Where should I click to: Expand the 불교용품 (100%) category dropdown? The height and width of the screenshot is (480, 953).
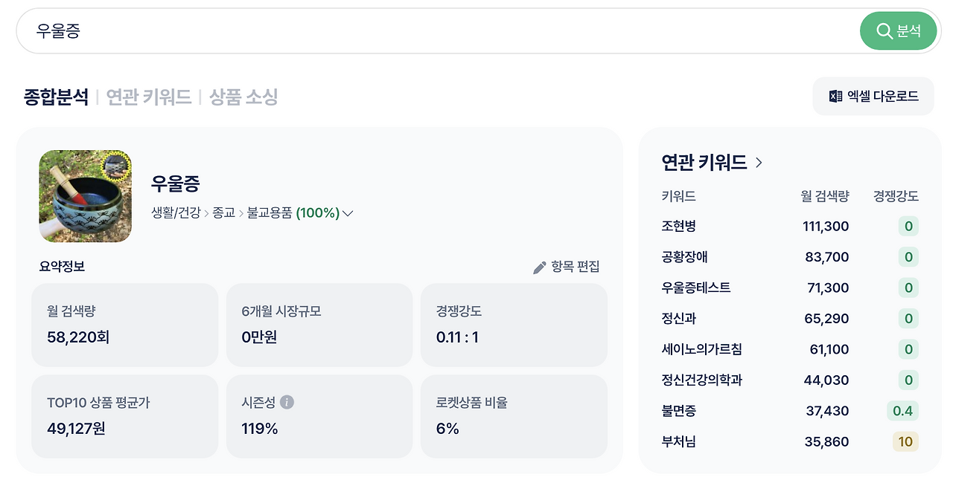point(347,213)
